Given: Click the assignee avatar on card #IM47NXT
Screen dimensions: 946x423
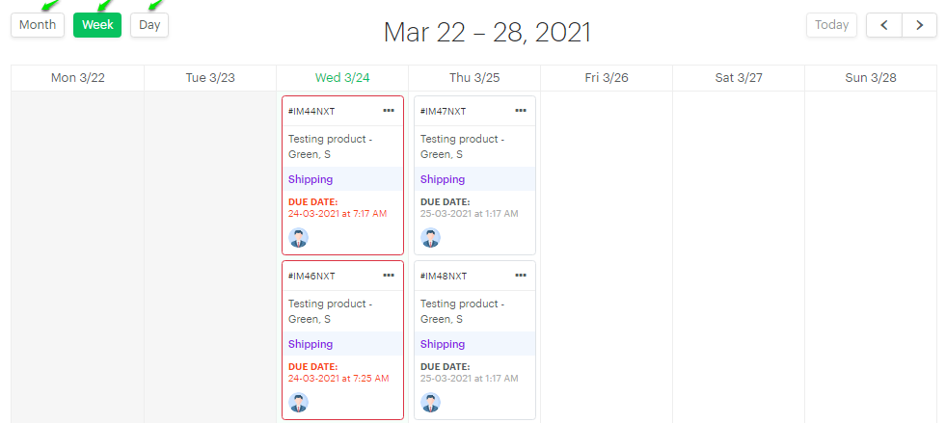Looking at the screenshot, I should 430,238.
